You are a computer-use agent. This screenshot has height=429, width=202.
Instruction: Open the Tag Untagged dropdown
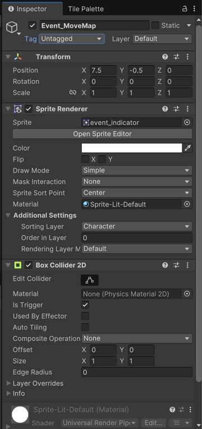click(x=72, y=39)
